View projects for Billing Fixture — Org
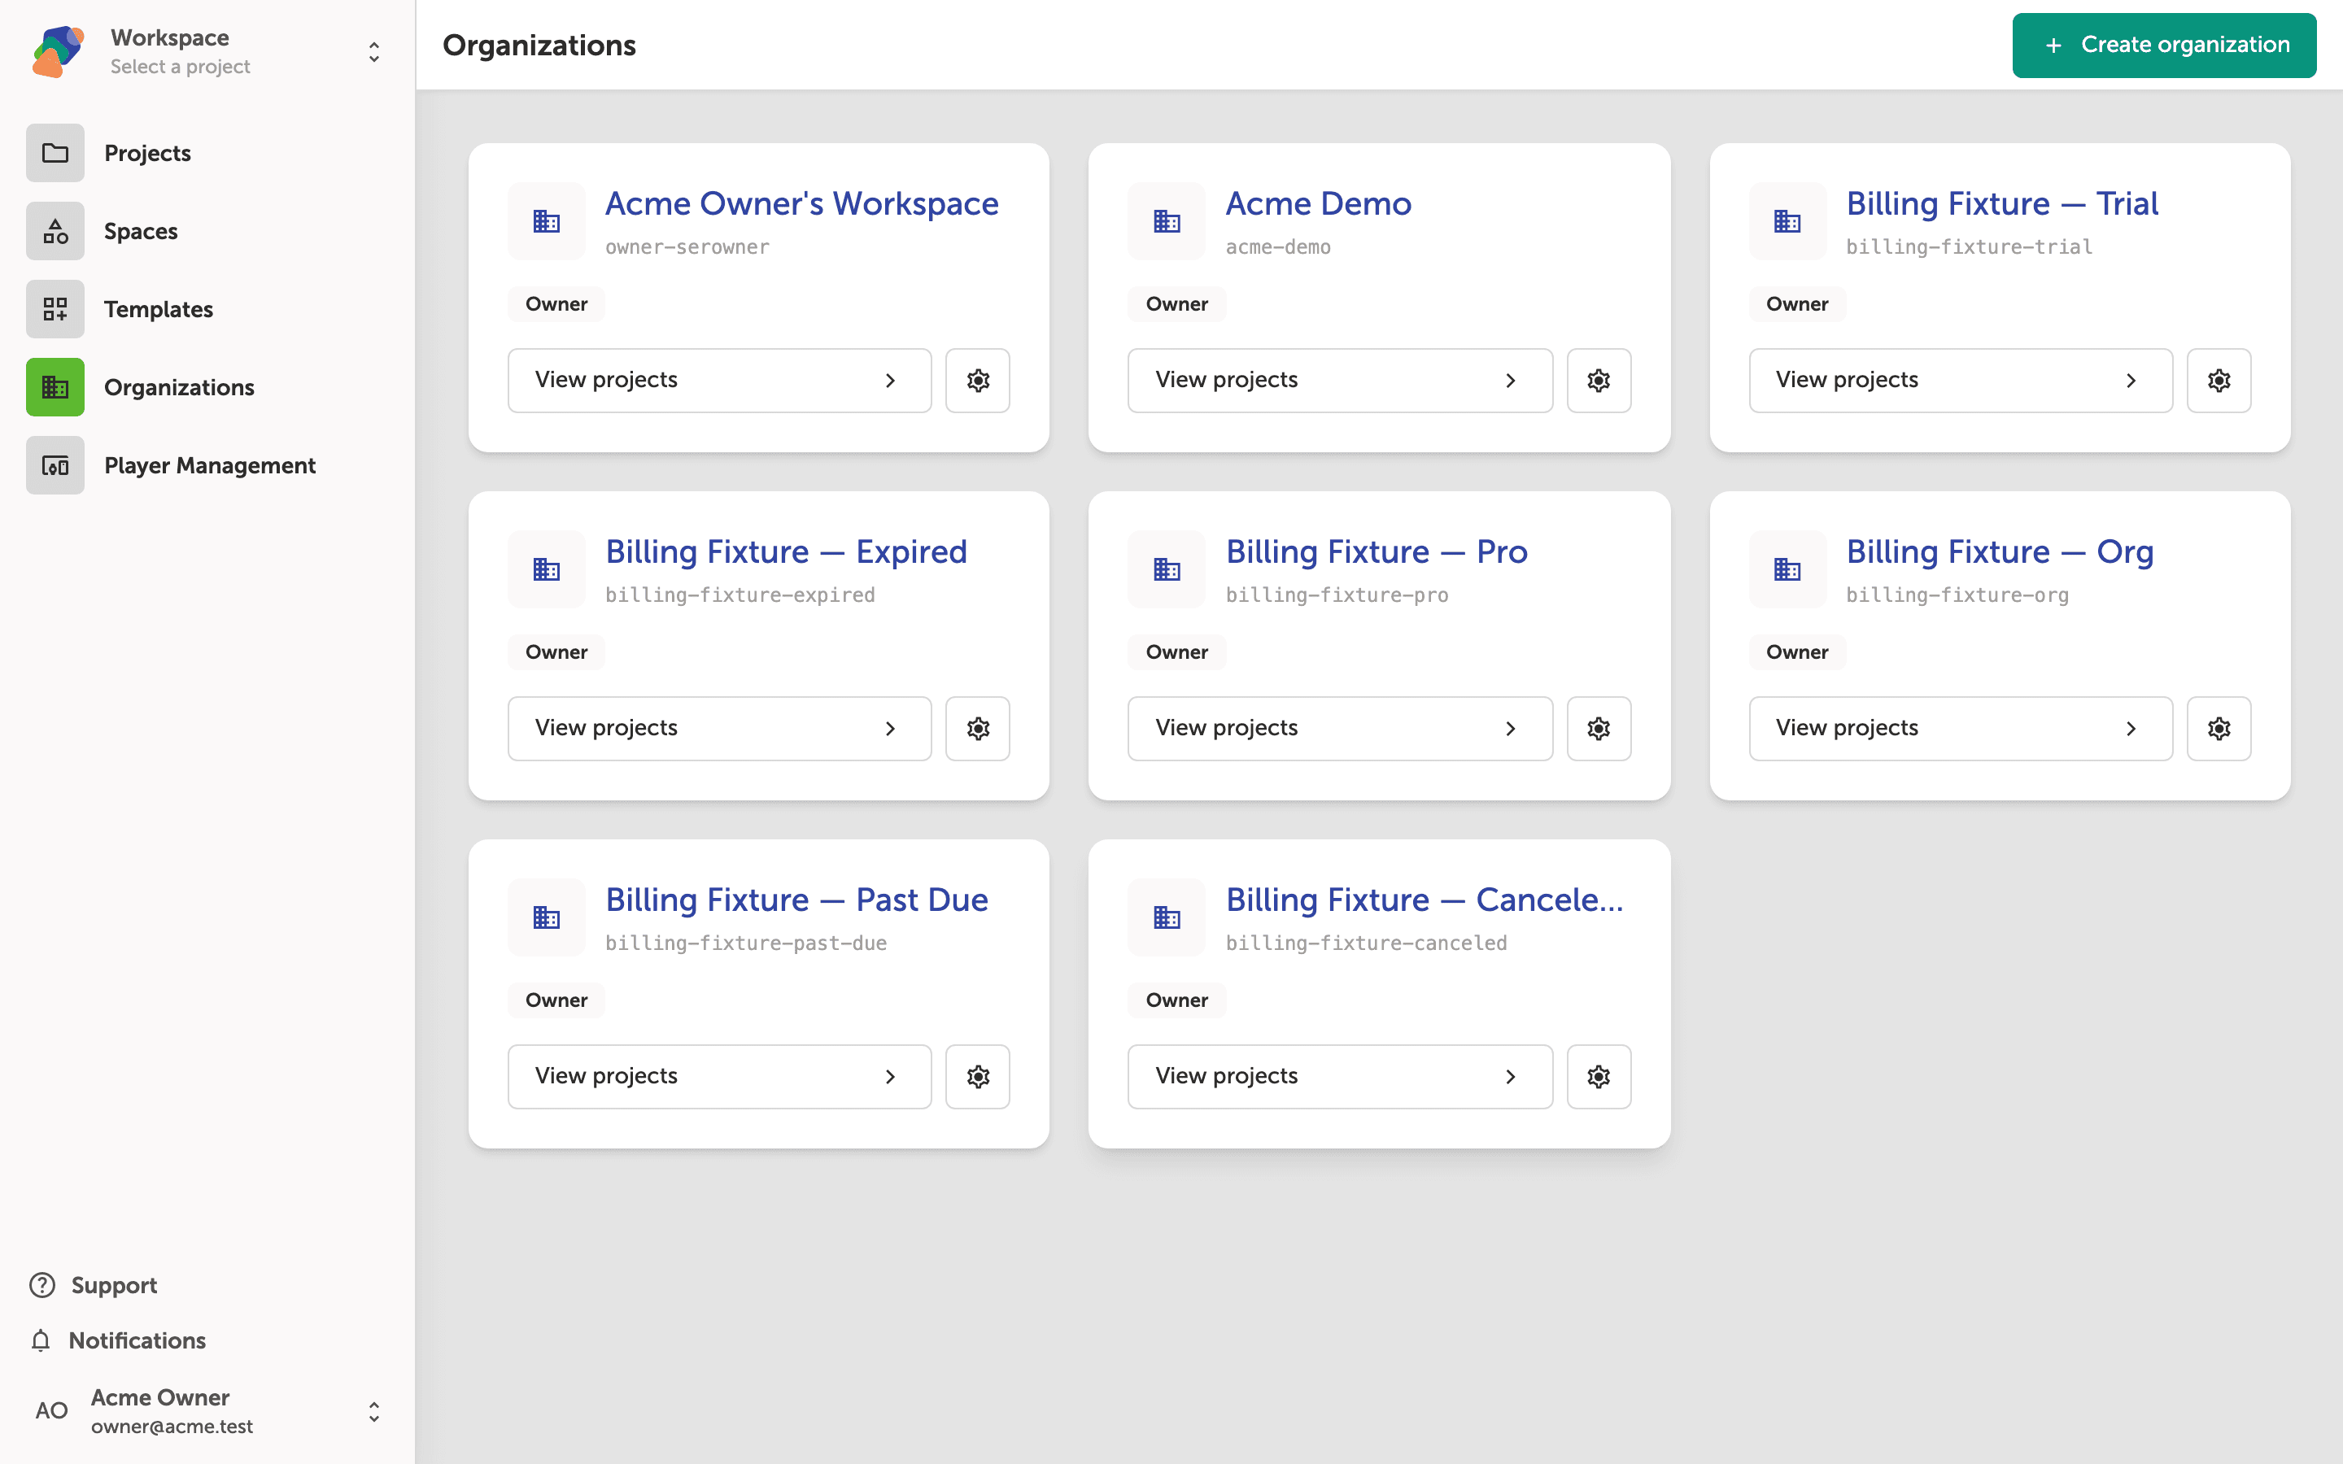This screenshot has width=2343, height=1464. click(1961, 728)
